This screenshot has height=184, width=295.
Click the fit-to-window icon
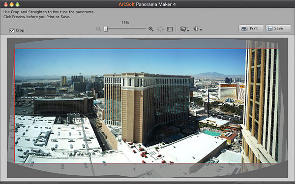pos(160,29)
